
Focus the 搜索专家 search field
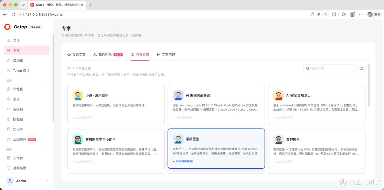329,69
